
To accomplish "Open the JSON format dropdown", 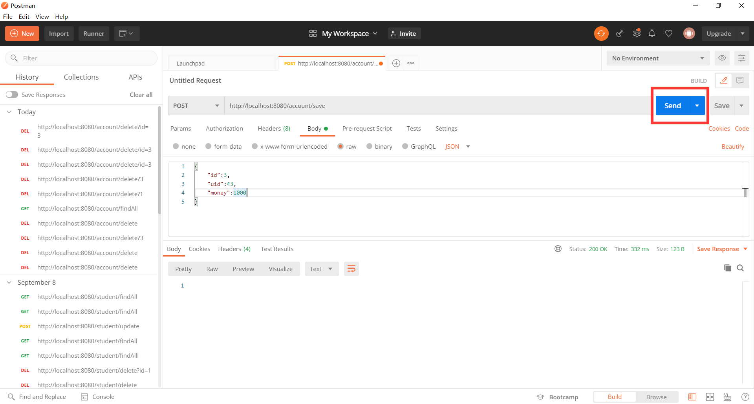I will coord(458,146).
